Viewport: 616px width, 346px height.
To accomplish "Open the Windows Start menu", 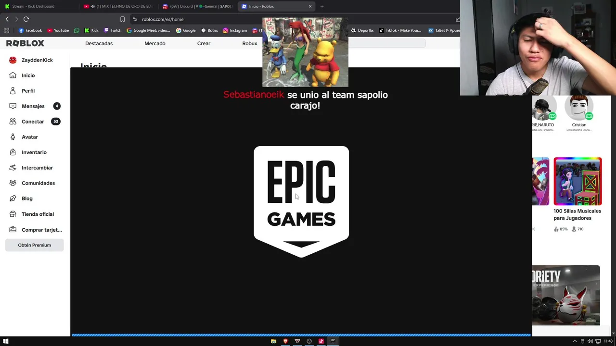I will [x=6, y=341].
